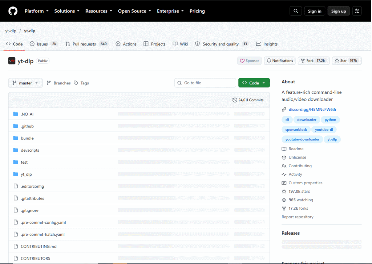The height and width of the screenshot is (264, 372).
Task: Click the GitHub Octocat logo
Action: [13, 11]
